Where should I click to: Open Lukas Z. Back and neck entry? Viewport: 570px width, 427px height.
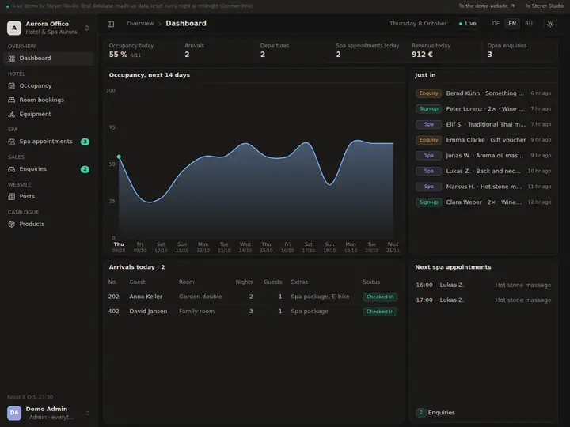click(483, 171)
